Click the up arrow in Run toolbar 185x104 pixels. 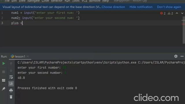coord(11,64)
